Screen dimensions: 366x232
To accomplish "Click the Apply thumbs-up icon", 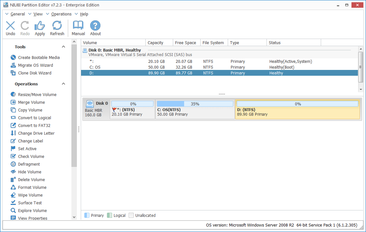I will [x=40, y=26].
